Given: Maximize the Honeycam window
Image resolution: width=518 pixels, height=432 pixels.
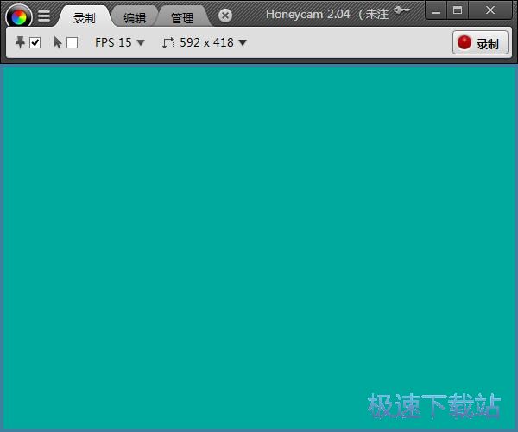Looking at the screenshot, I should click(458, 11).
